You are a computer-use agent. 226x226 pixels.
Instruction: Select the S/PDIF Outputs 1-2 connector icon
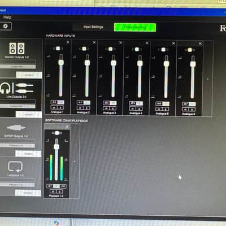(x=16, y=128)
